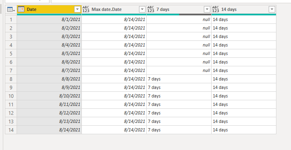Select row number 9
Viewport: 291px width, 150px height.
click(x=11, y=87)
